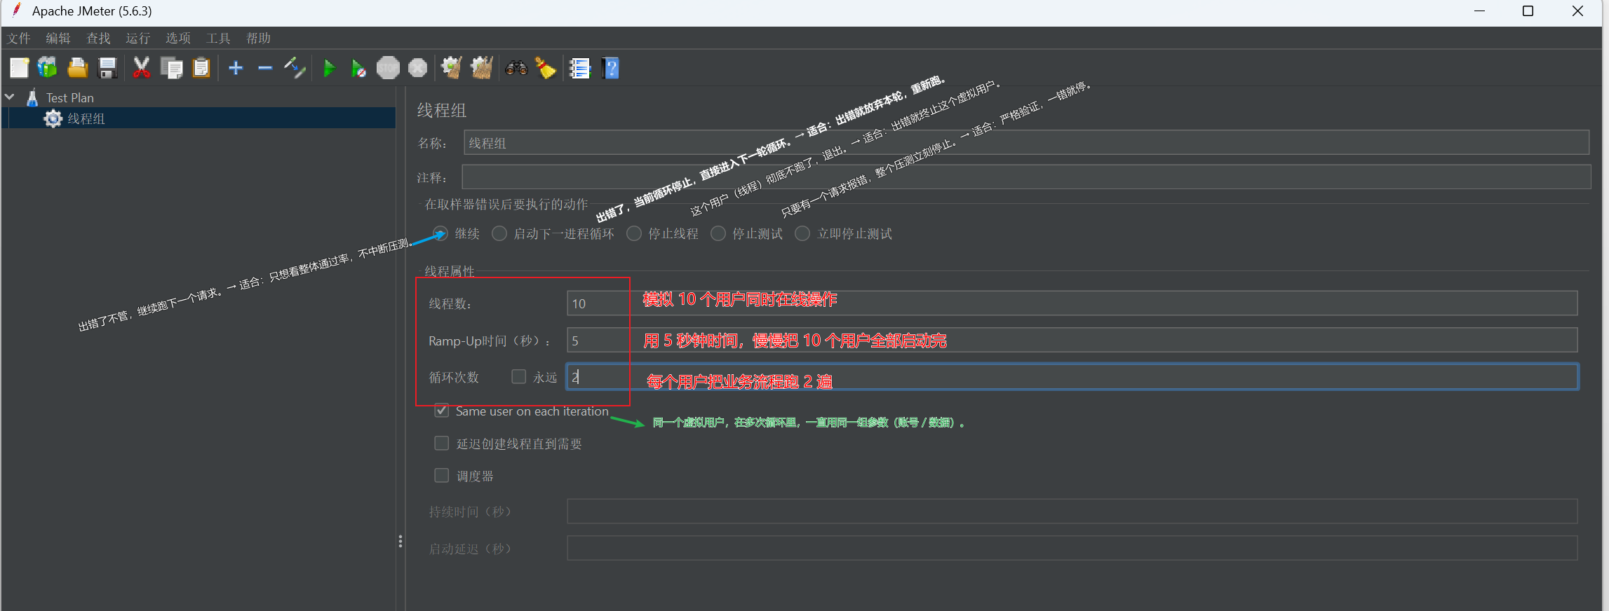
Task: Enable 延迟创建线程直到需要 checkbox
Action: (442, 444)
